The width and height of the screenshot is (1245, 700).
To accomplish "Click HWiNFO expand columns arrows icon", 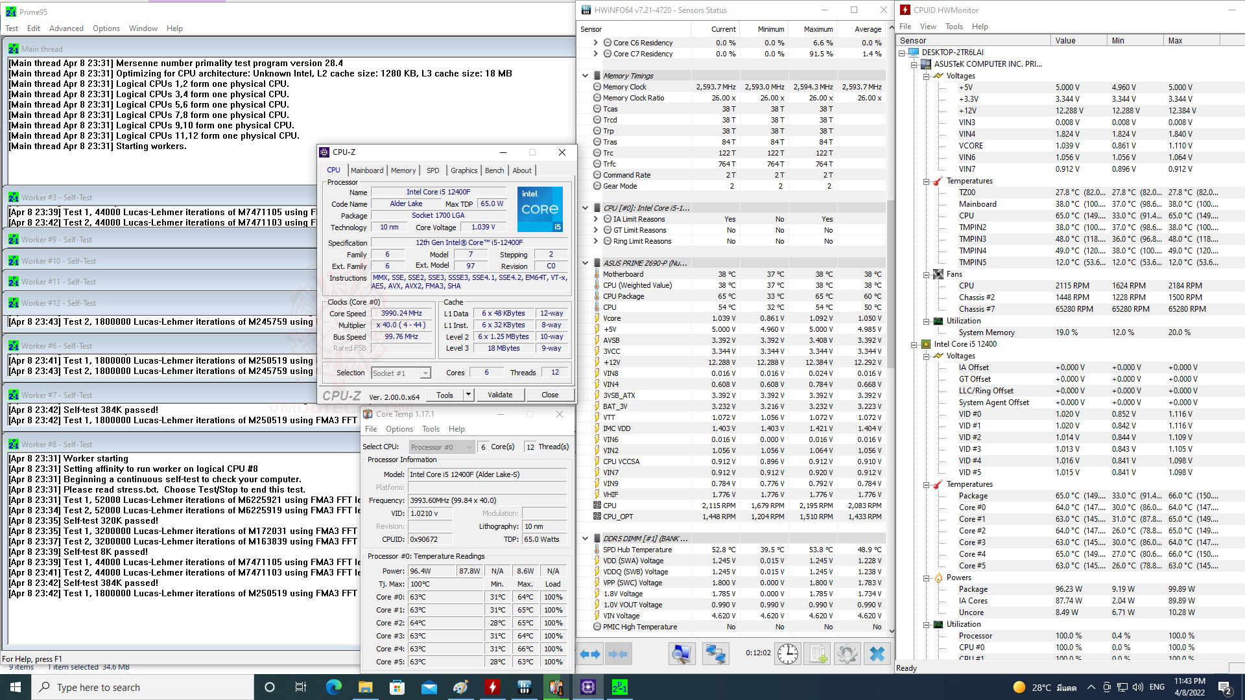I will (x=590, y=654).
